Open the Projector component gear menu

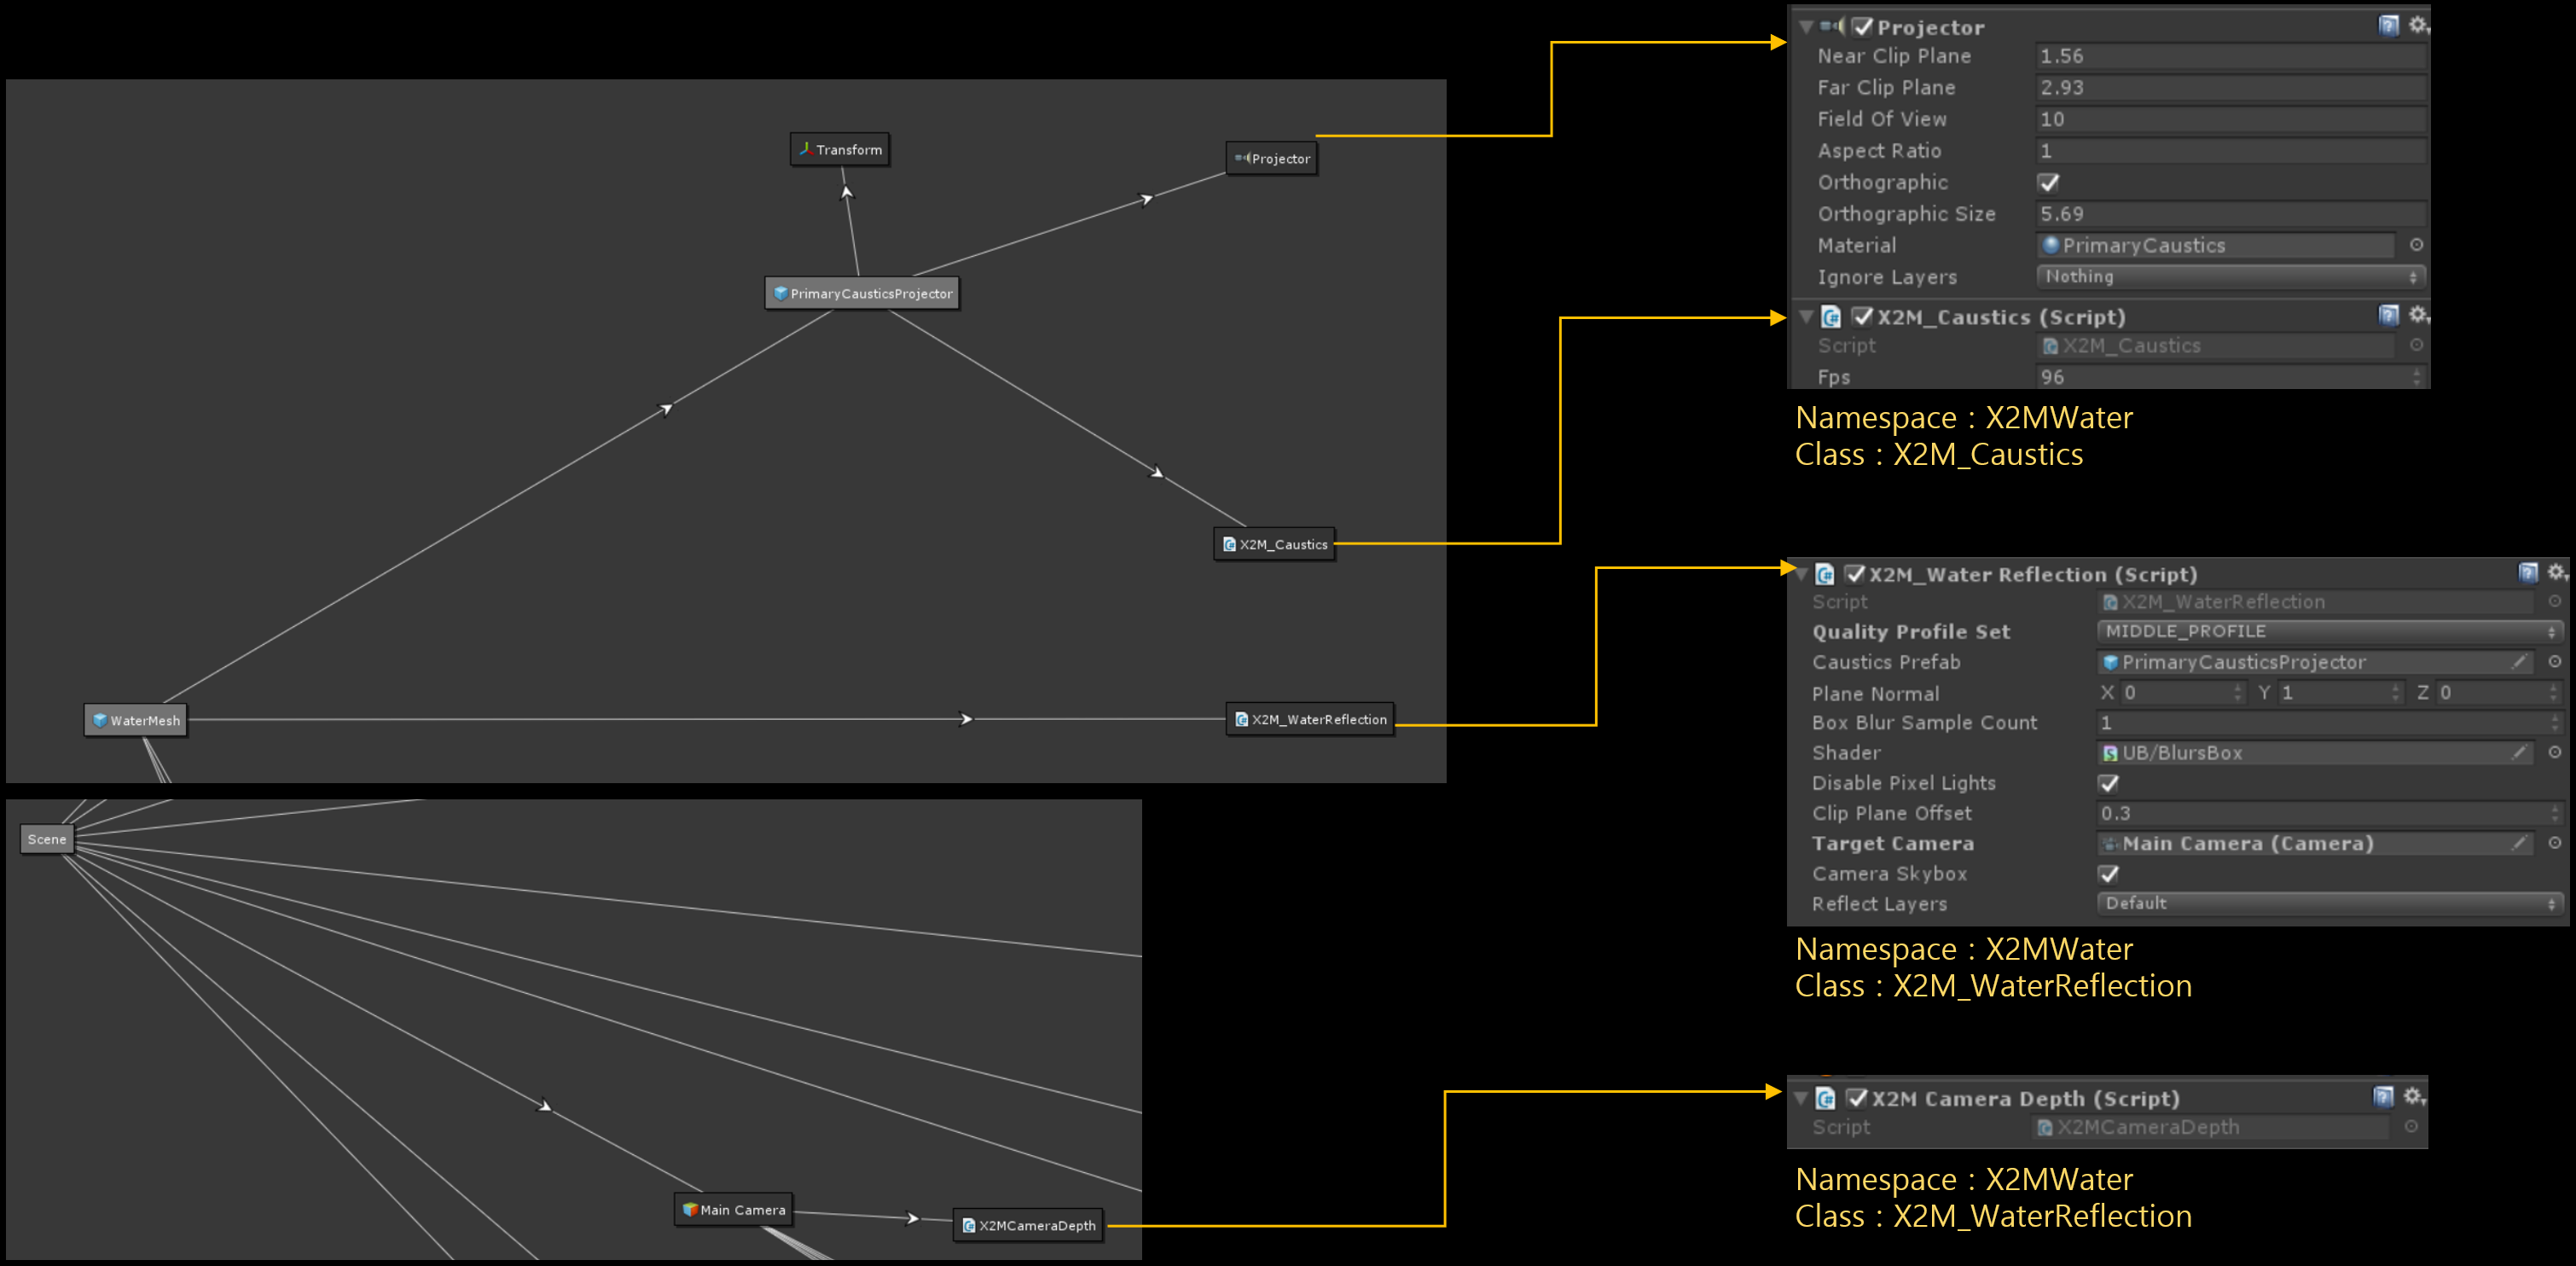point(2417,26)
